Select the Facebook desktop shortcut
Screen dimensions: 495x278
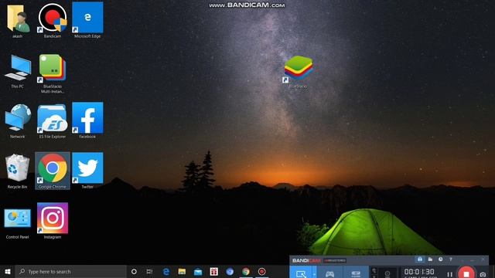click(87, 120)
